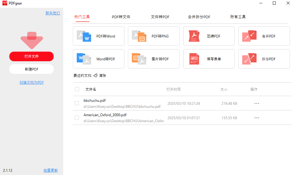Screen dimensions: 295x175
Task: Open more actions for American_Oxford_3000.pdf
Action: (257, 118)
